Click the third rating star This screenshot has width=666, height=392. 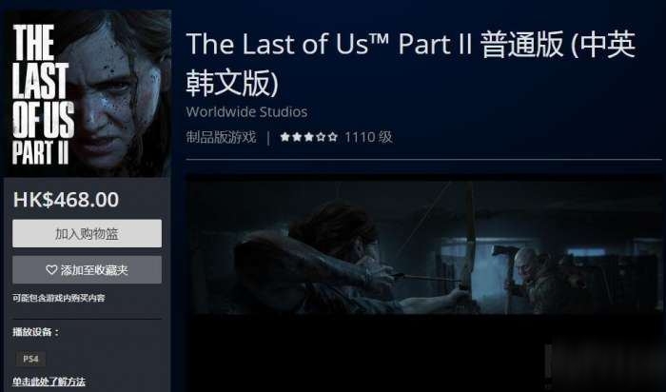pyautogui.click(x=309, y=137)
